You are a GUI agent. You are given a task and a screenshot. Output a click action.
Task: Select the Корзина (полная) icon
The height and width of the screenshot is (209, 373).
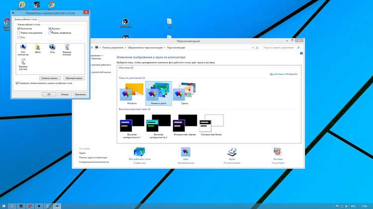click(x=67, y=50)
